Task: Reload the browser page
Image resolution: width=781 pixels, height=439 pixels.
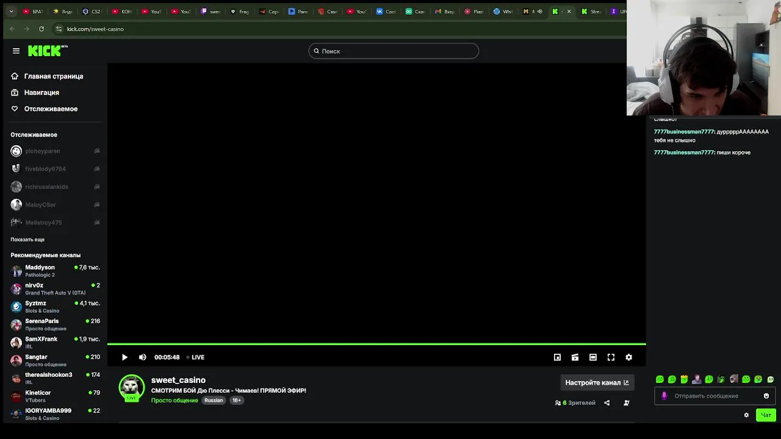Action: 41,29
